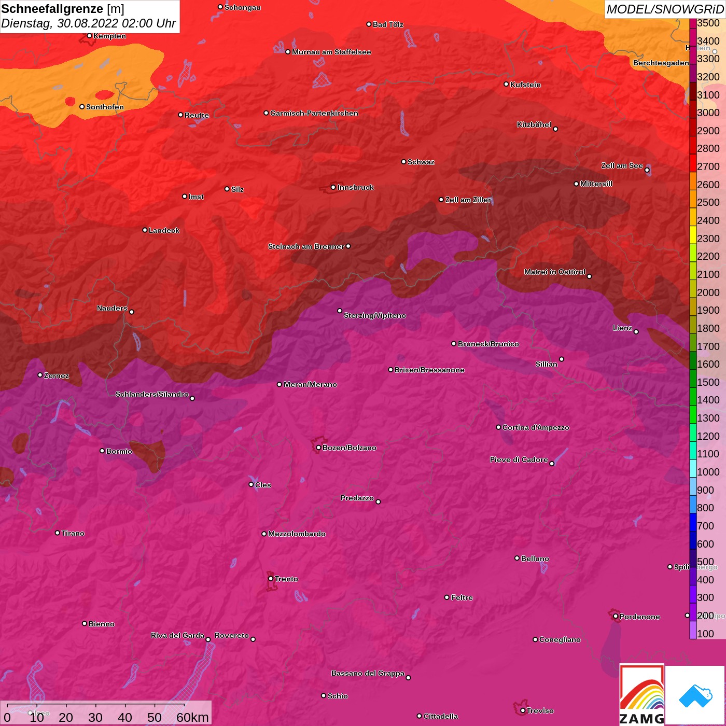This screenshot has height=726, width=726.
Task: Click the 'Zell am Ziller' label
Action: (468, 200)
